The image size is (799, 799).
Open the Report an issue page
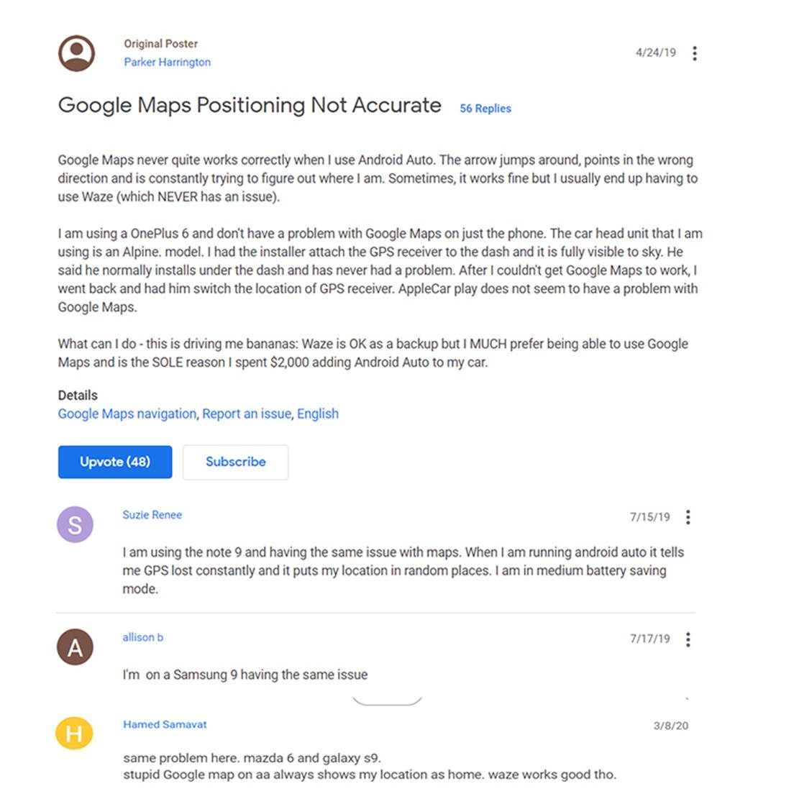tap(247, 414)
